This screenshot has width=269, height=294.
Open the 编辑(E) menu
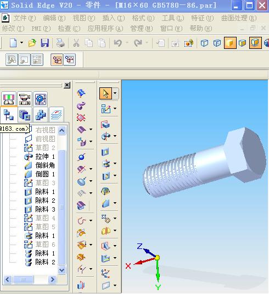tap(54, 18)
